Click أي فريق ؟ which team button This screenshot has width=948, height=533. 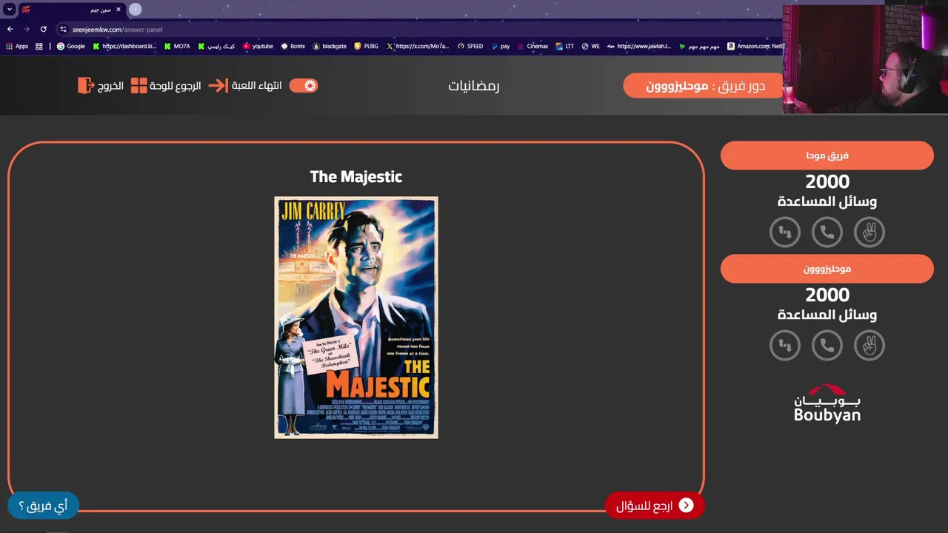pos(43,506)
